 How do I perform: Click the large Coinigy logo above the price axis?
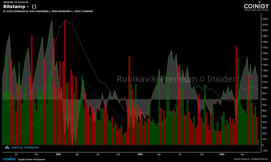tap(256, 6)
